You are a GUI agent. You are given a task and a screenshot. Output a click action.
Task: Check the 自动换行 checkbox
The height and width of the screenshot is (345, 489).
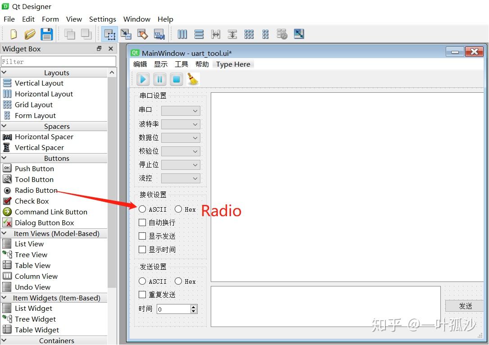point(142,222)
